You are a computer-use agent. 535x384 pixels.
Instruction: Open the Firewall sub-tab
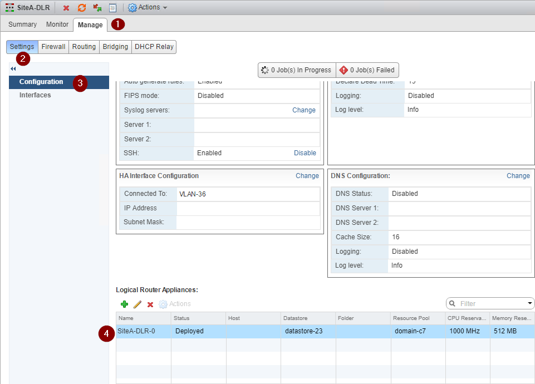53,47
